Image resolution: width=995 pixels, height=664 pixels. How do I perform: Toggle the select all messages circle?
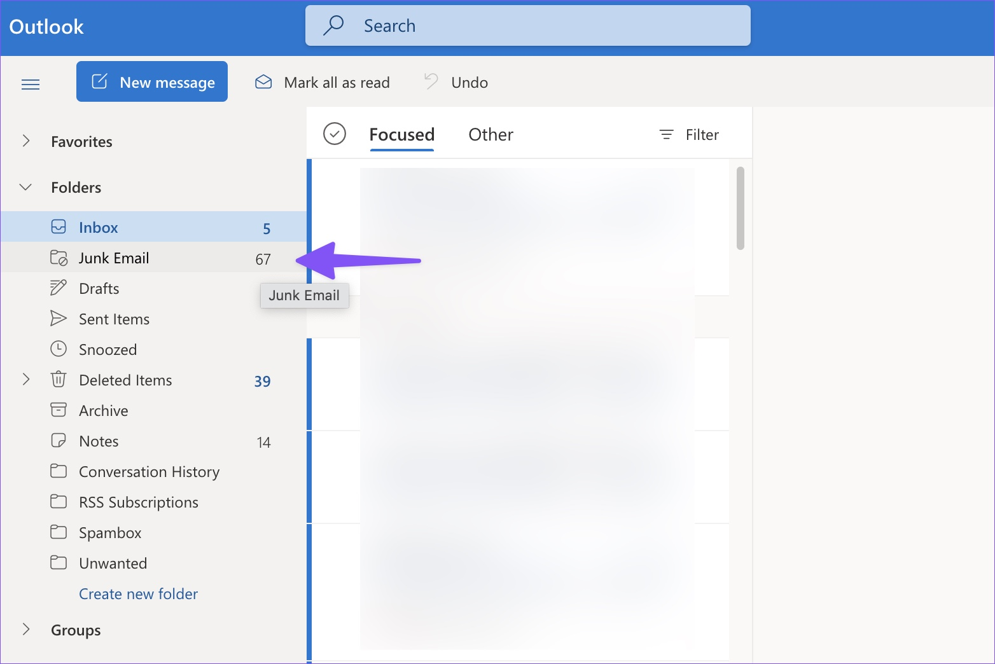[335, 134]
